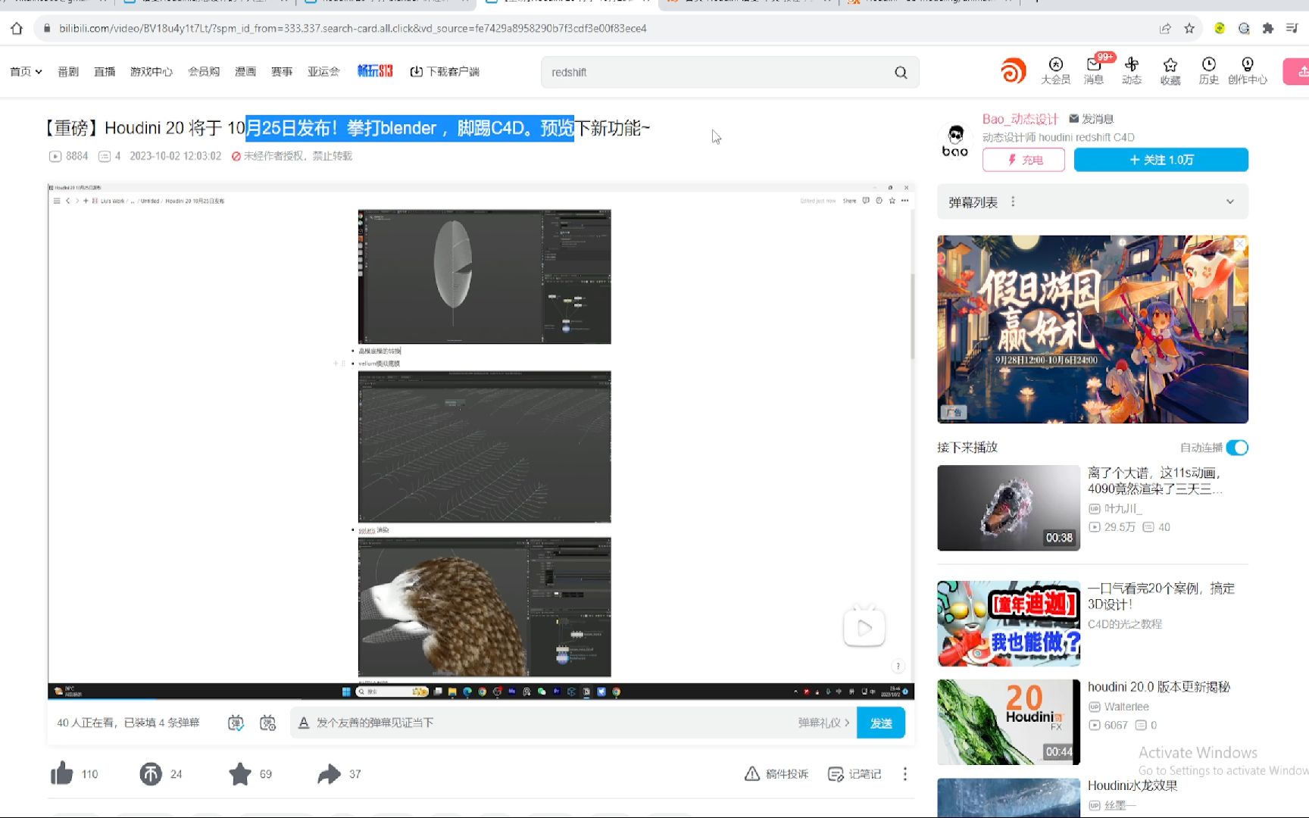Click the search magnifier icon
Viewport: 1309px width, 818px height.
(901, 72)
